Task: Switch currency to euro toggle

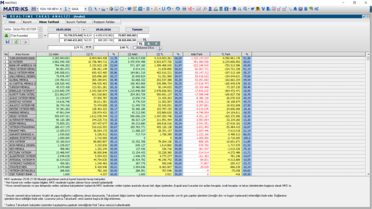Action: (x=156, y=44)
